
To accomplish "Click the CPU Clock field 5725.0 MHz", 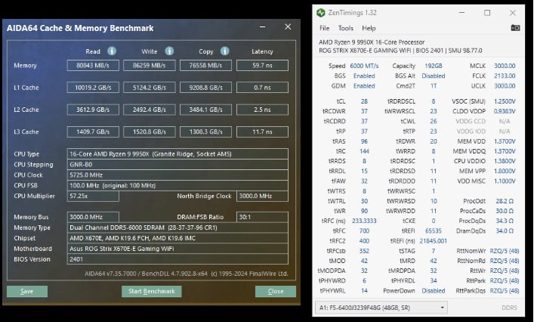I will 177,175.
